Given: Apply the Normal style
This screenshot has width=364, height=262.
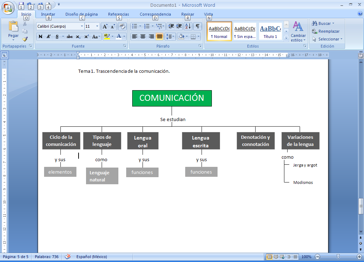Looking at the screenshot, I should coord(219,31).
